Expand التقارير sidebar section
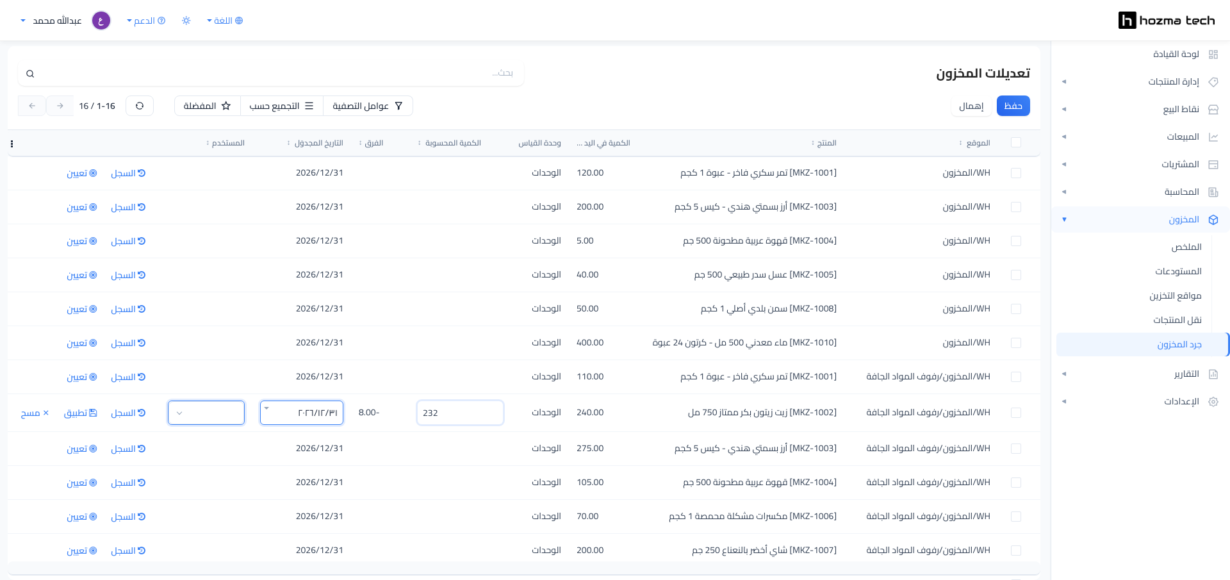The image size is (1230, 580). (x=1140, y=374)
